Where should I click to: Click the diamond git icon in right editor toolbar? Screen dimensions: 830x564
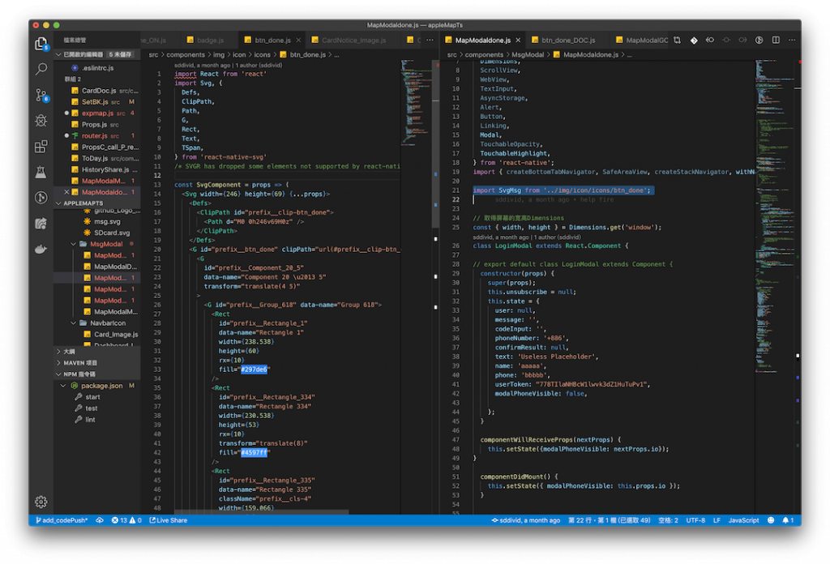pyautogui.click(x=694, y=41)
